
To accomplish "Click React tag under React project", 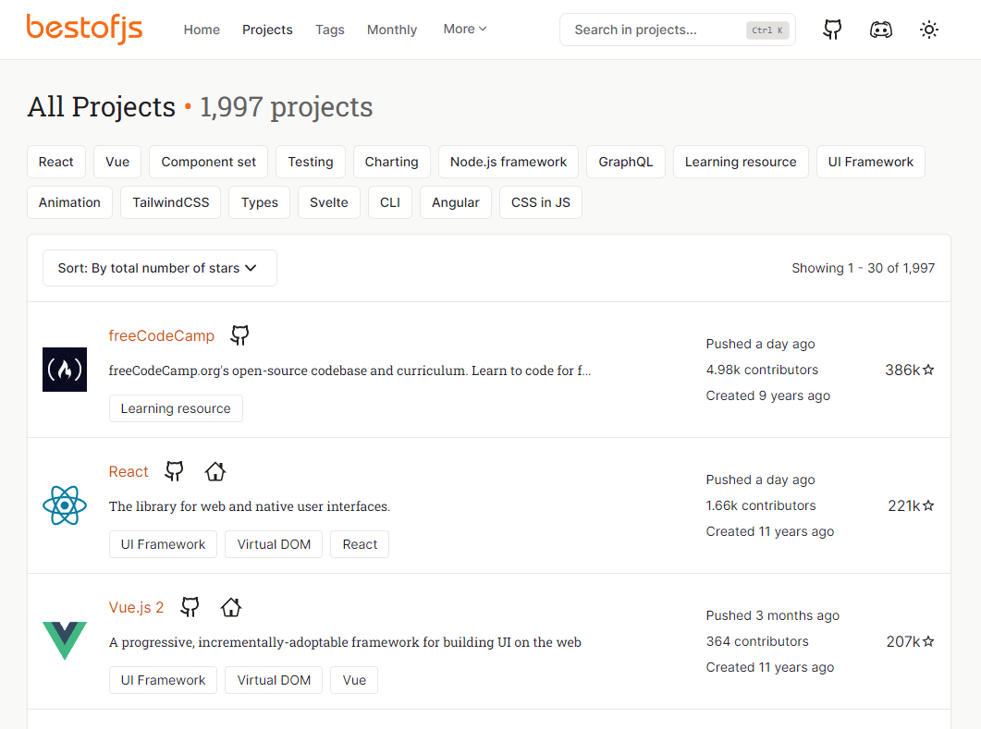I will [x=360, y=544].
